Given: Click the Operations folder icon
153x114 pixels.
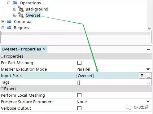Looking at the screenshot, I should click(x=15, y=3).
